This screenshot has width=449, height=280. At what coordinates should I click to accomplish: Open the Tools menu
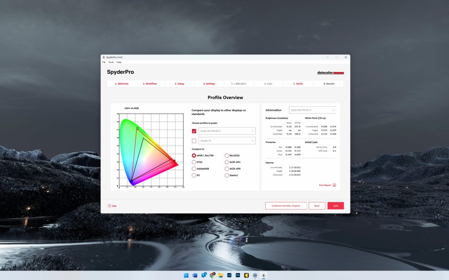pos(111,62)
